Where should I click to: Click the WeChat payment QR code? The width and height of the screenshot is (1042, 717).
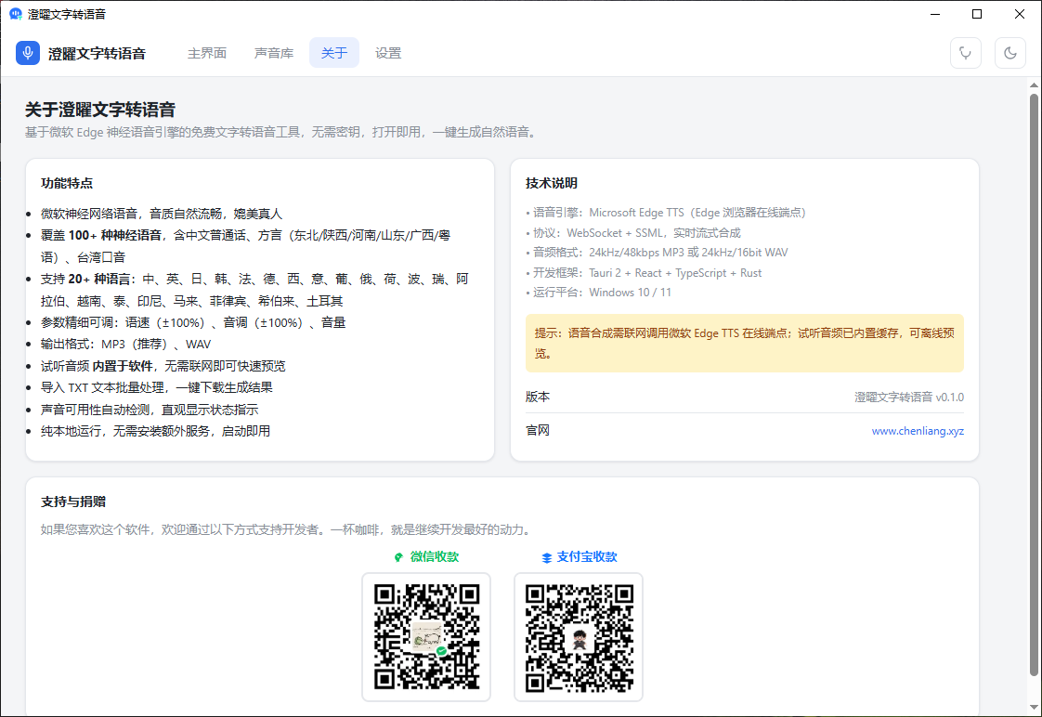point(426,636)
